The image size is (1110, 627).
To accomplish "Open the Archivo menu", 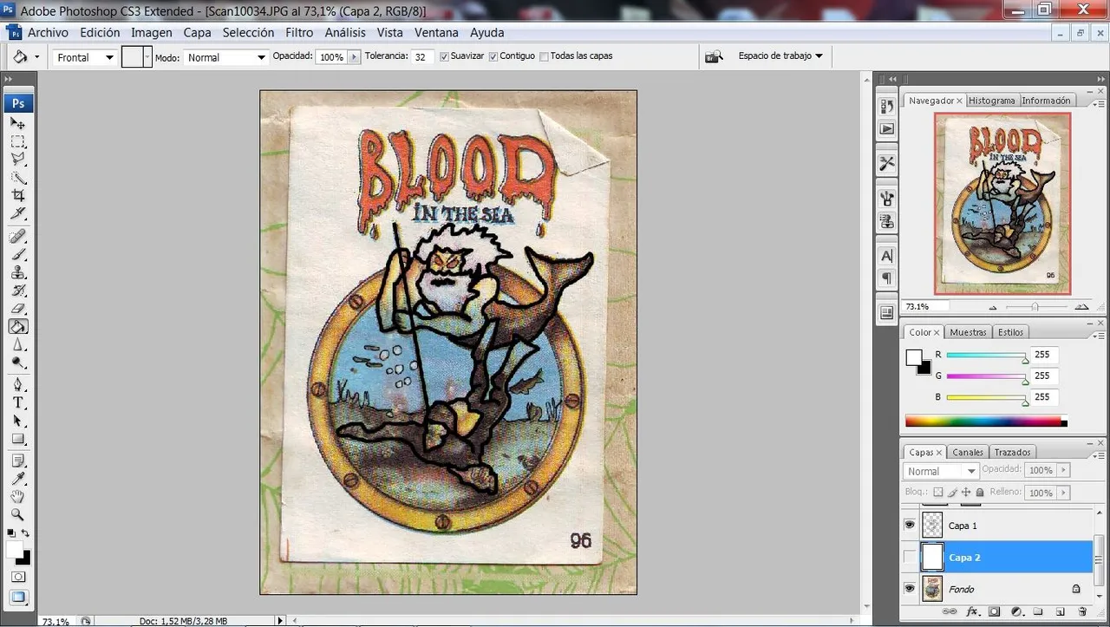I will point(48,32).
